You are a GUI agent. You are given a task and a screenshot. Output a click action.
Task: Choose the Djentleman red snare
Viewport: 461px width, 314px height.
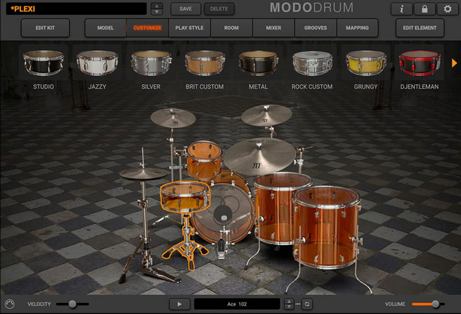(419, 63)
